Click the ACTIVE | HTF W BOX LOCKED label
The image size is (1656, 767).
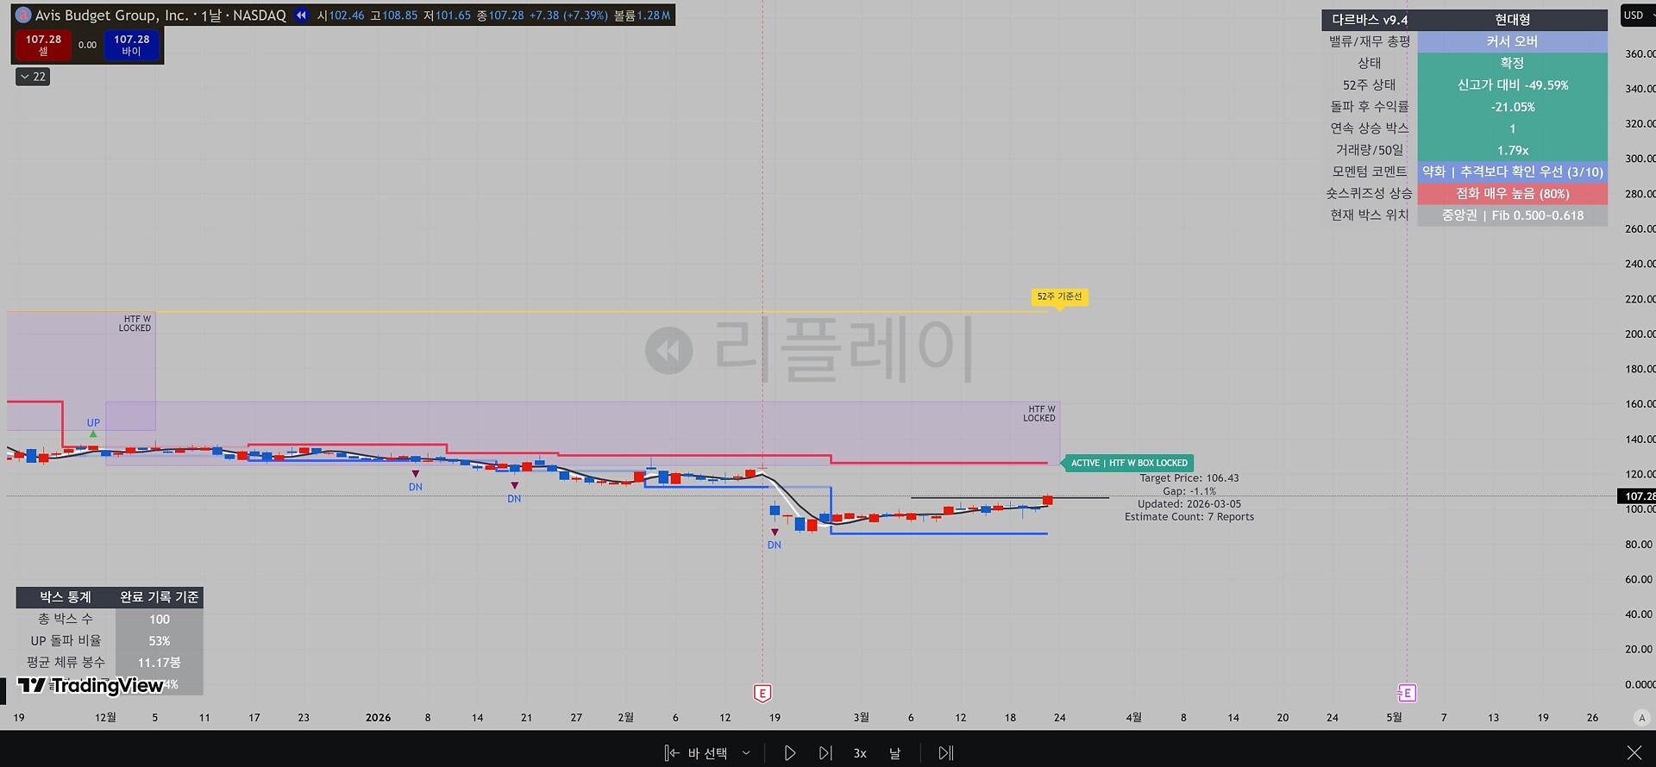[x=1129, y=463]
